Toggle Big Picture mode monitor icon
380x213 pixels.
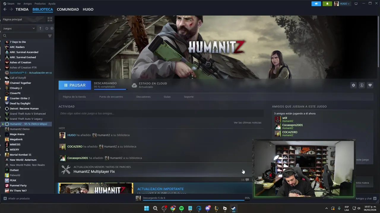click(356, 4)
